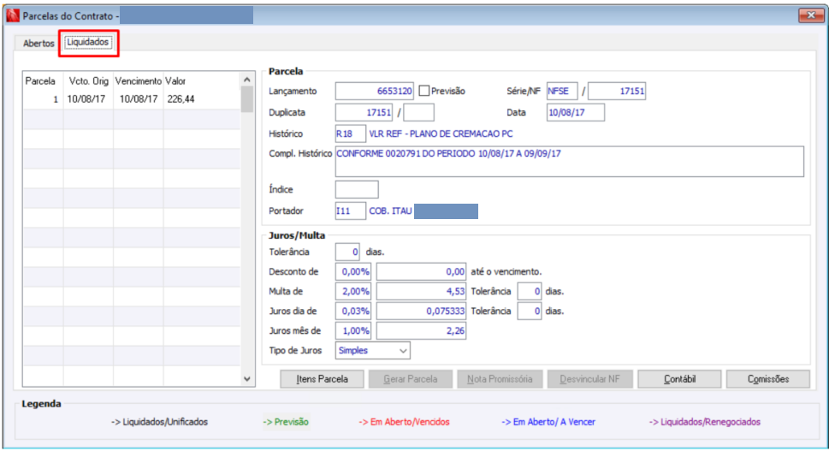Click the Itens Parcela button

[322, 379]
